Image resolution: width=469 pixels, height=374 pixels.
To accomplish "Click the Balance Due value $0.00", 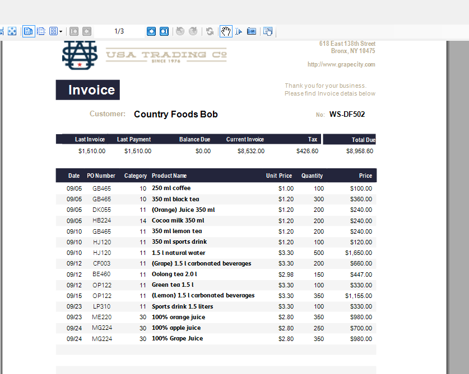I will (x=203, y=151).
